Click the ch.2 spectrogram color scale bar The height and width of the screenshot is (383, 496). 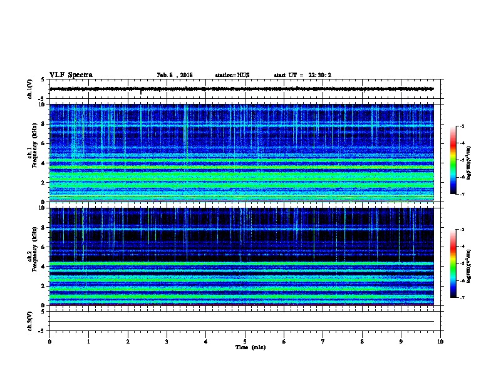[x=453, y=263]
